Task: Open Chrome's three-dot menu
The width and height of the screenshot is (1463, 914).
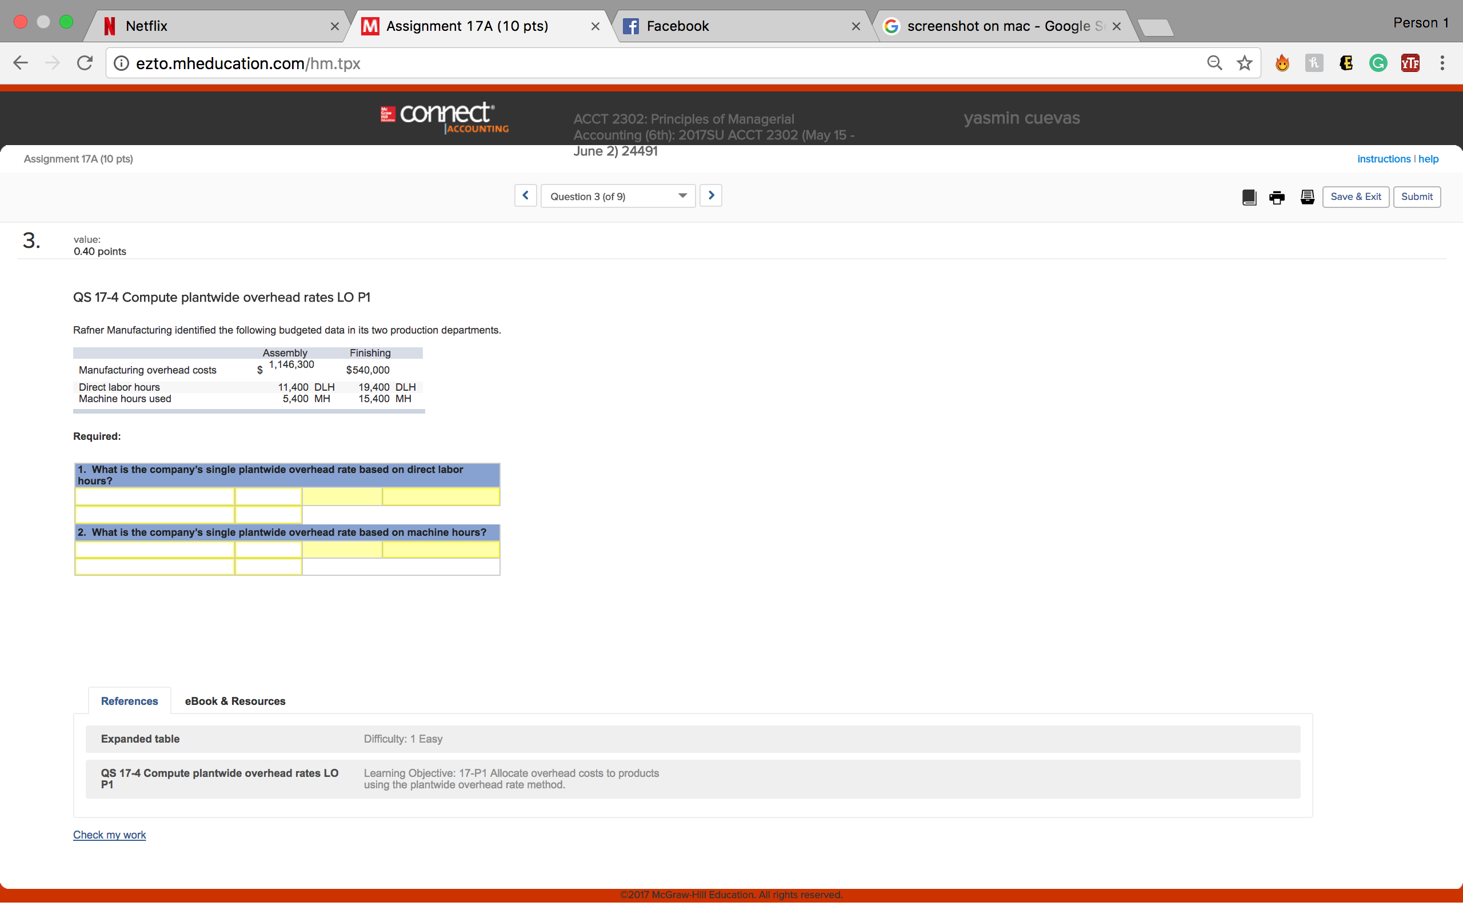Action: pyautogui.click(x=1442, y=62)
